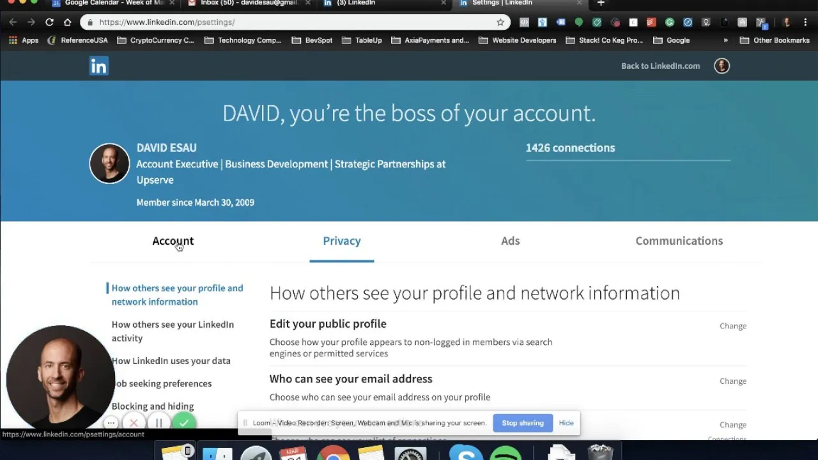The height and width of the screenshot is (460, 818).
Task: Finish Loom recording with green checkmark
Action: pyautogui.click(x=184, y=422)
